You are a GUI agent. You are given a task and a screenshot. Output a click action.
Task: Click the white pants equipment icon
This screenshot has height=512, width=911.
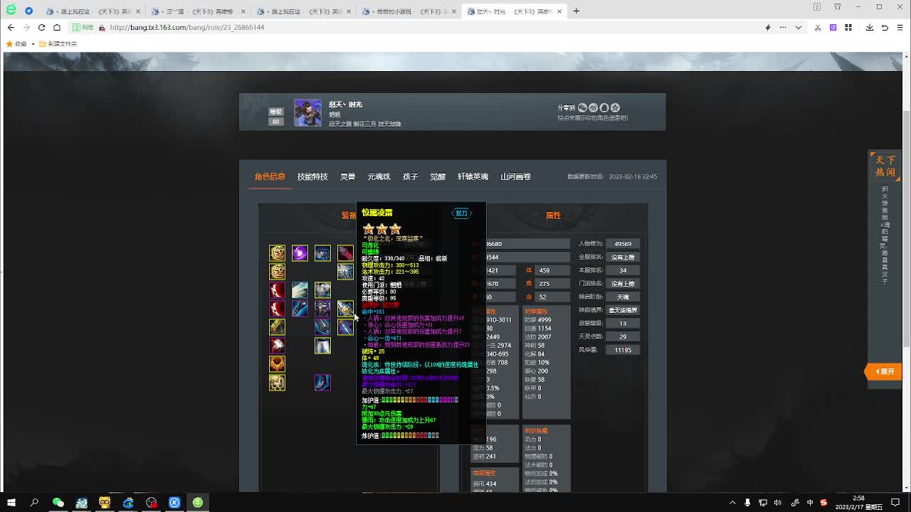point(322,346)
